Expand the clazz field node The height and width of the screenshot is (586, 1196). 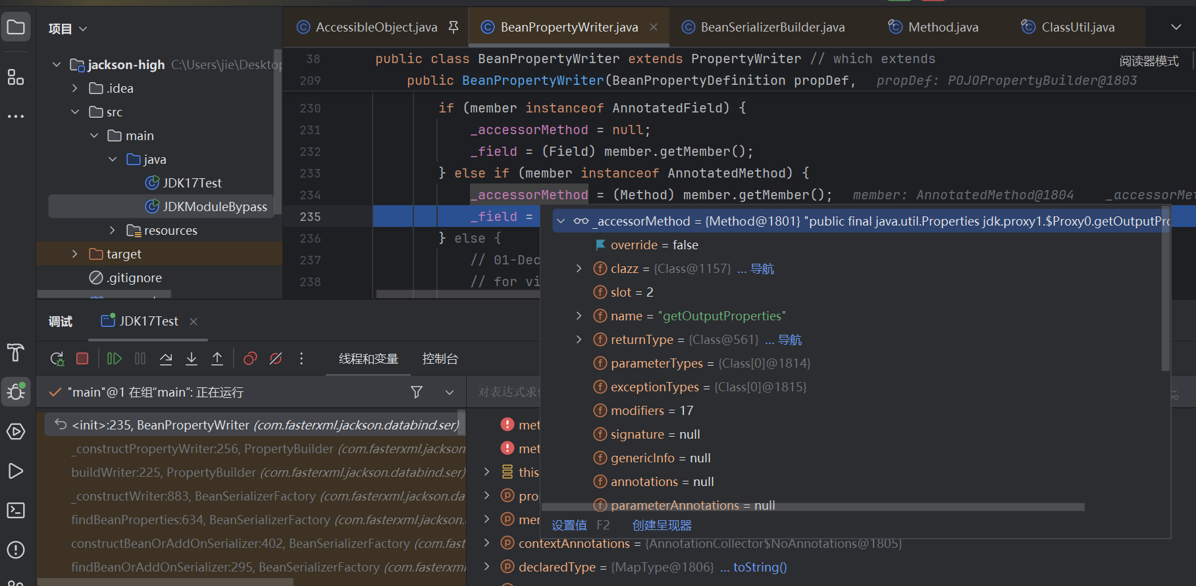(579, 268)
